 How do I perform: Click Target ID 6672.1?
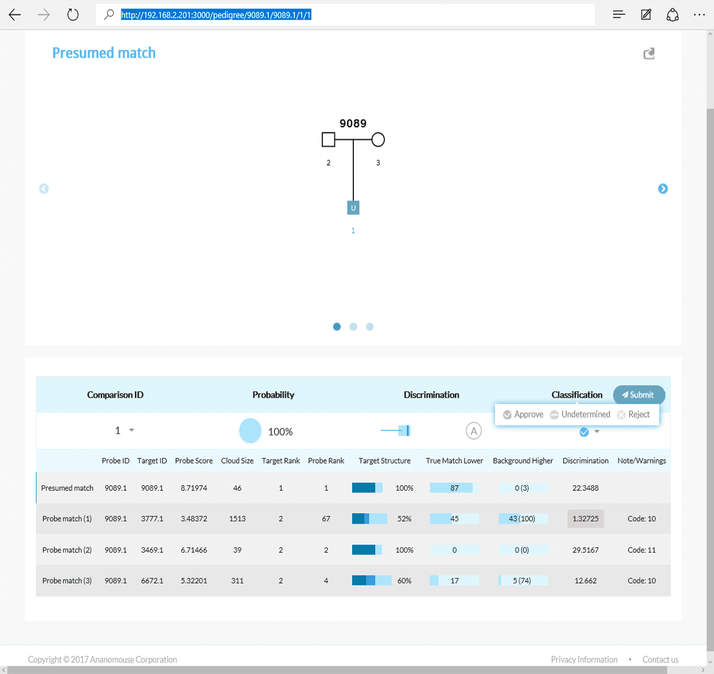pos(152,581)
